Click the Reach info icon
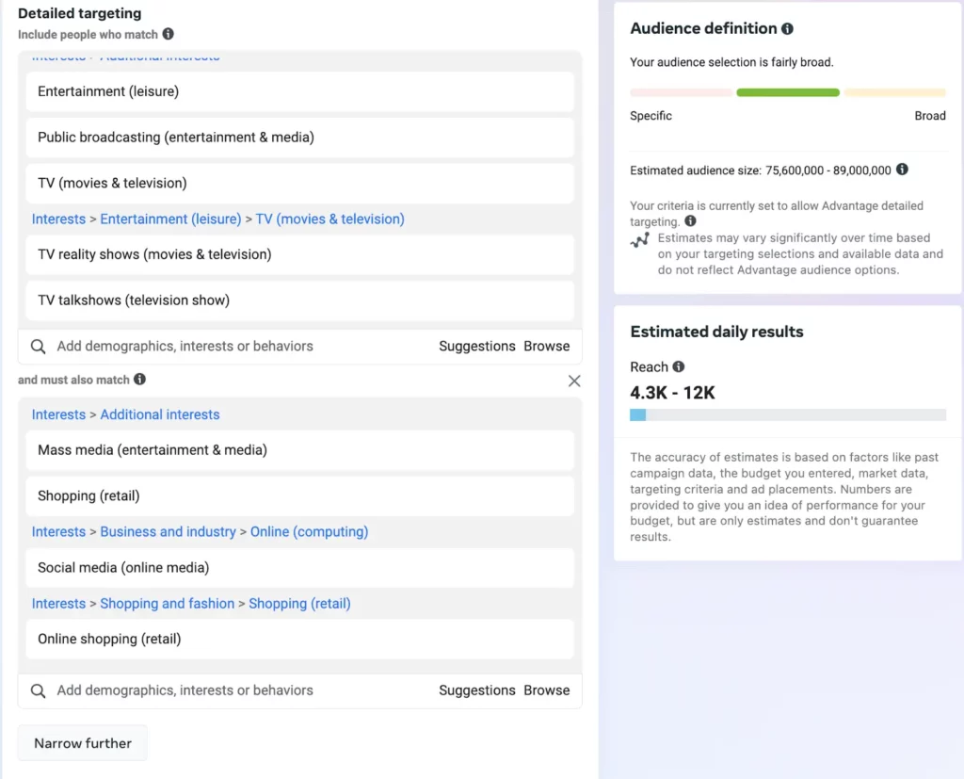Viewport: 964px width, 779px height. click(679, 366)
